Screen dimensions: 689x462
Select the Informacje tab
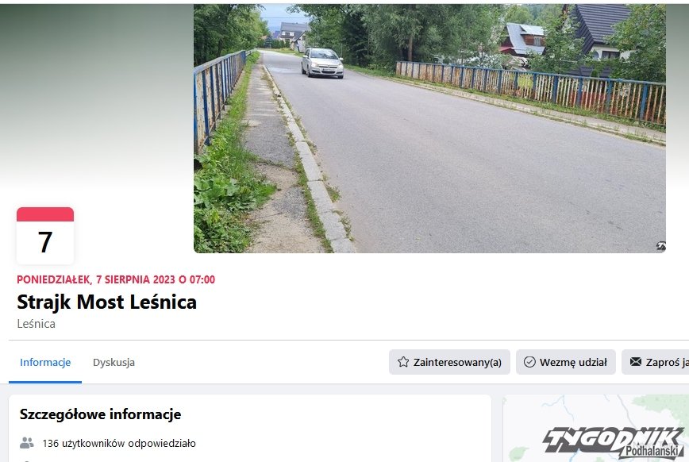pyautogui.click(x=44, y=362)
